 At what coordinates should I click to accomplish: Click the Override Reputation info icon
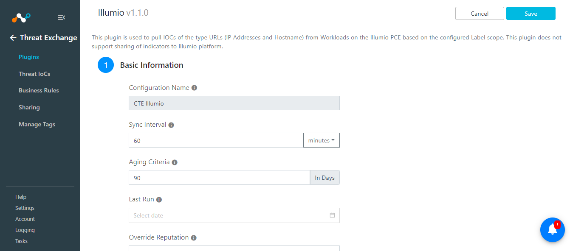point(194,238)
